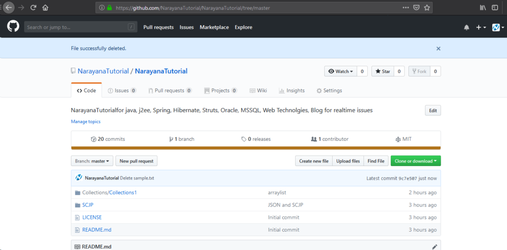Viewport: 507px width, 250px height.
Task: Focus the Search or jump to field
Action: pos(81,27)
